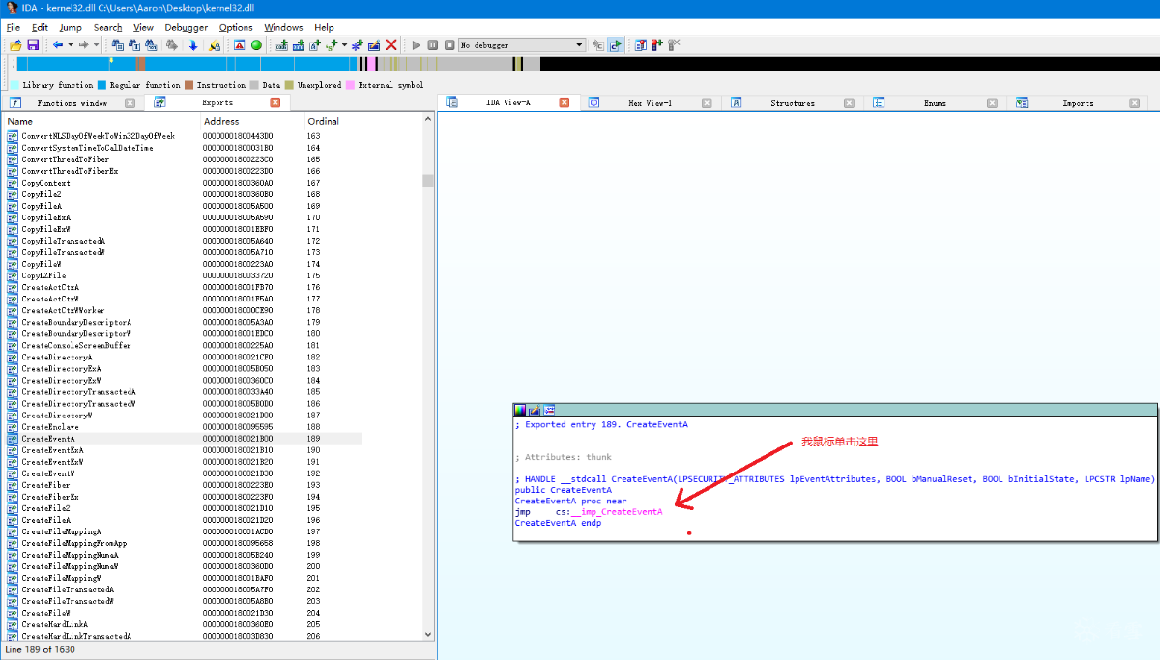Sort exports by Name column header
The width and height of the screenshot is (1160, 660).
point(102,121)
